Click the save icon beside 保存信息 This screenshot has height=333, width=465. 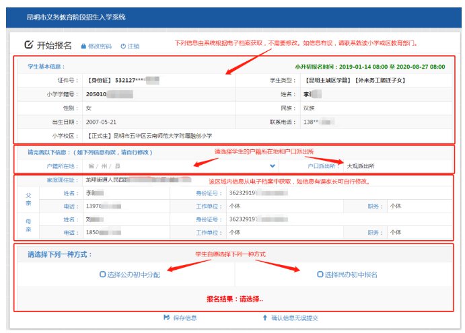click(167, 317)
